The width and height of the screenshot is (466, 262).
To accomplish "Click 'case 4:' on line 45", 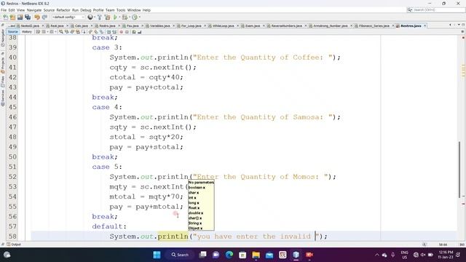I will [107, 107].
